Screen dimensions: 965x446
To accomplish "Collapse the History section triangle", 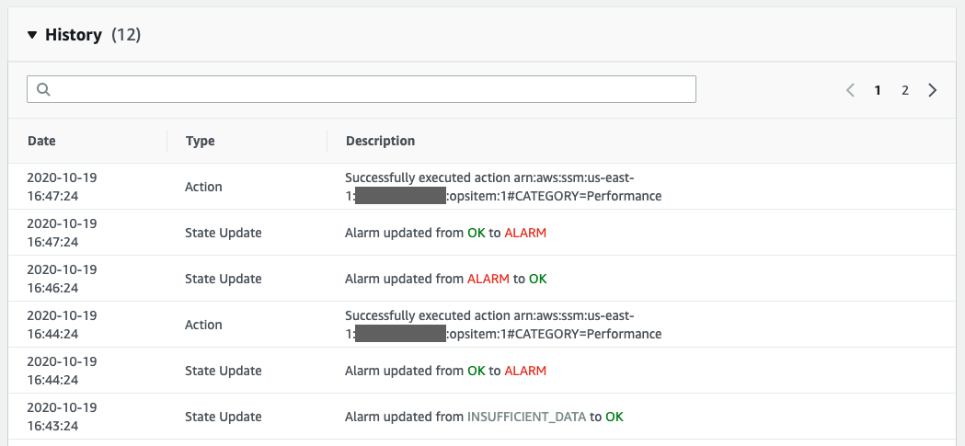I will (32, 36).
